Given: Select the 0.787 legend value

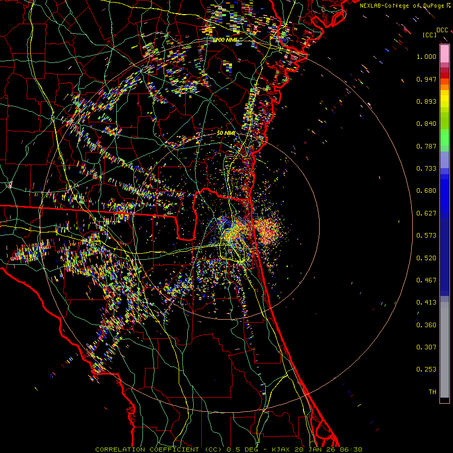Looking at the screenshot, I should tap(426, 146).
